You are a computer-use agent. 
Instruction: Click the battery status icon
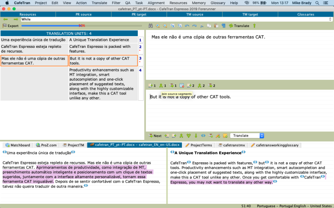coord(263,3)
